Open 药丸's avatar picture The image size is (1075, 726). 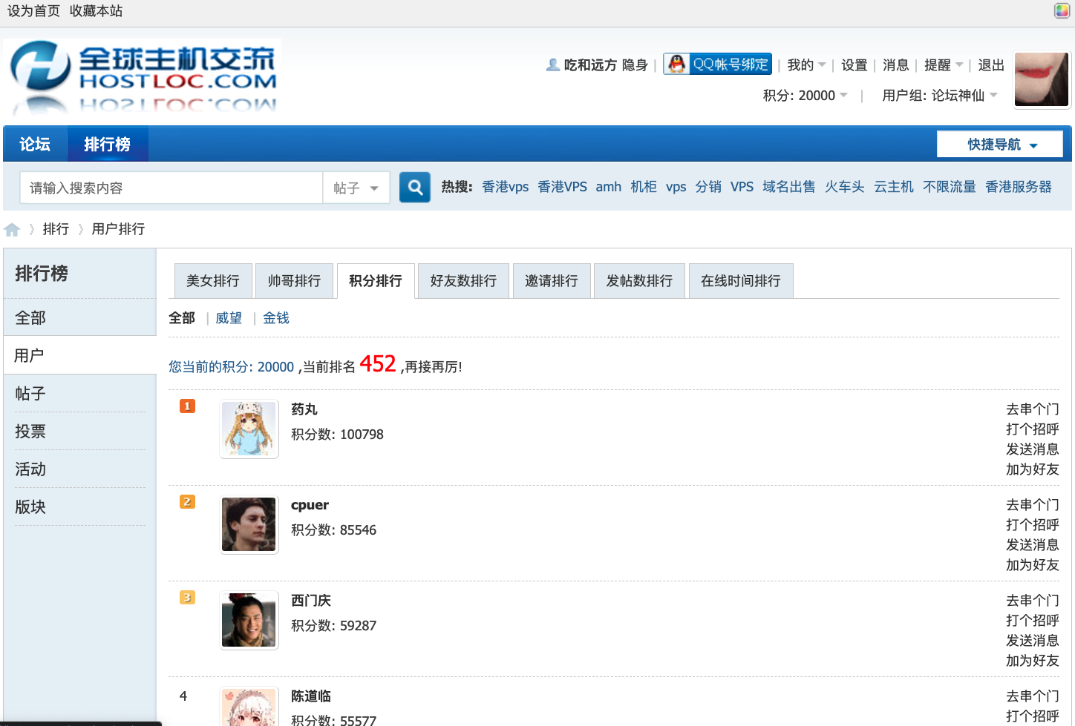tap(249, 429)
